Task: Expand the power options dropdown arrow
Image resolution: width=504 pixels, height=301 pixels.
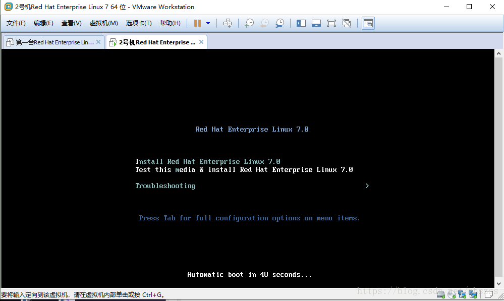Action: click(208, 23)
